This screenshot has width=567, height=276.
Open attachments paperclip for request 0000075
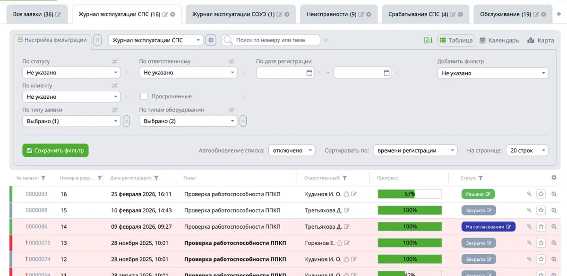pyautogui.click(x=529, y=243)
